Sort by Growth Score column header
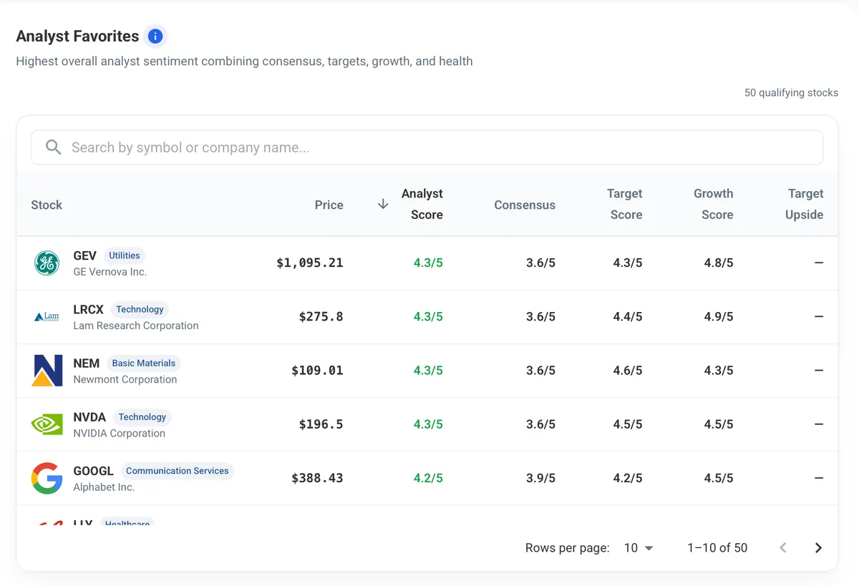This screenshot has height=586, width=859. pos(714,204)
